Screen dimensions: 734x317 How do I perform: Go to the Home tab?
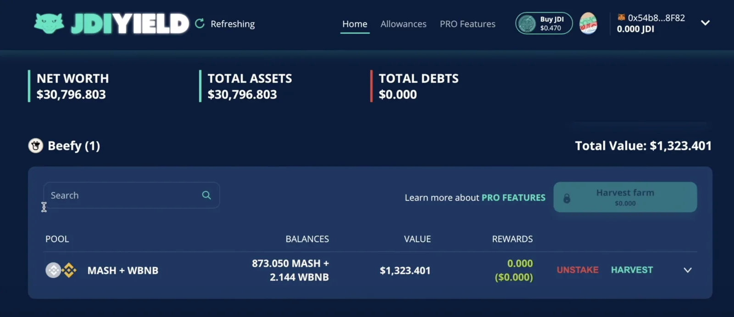click(x=355, y=24)
